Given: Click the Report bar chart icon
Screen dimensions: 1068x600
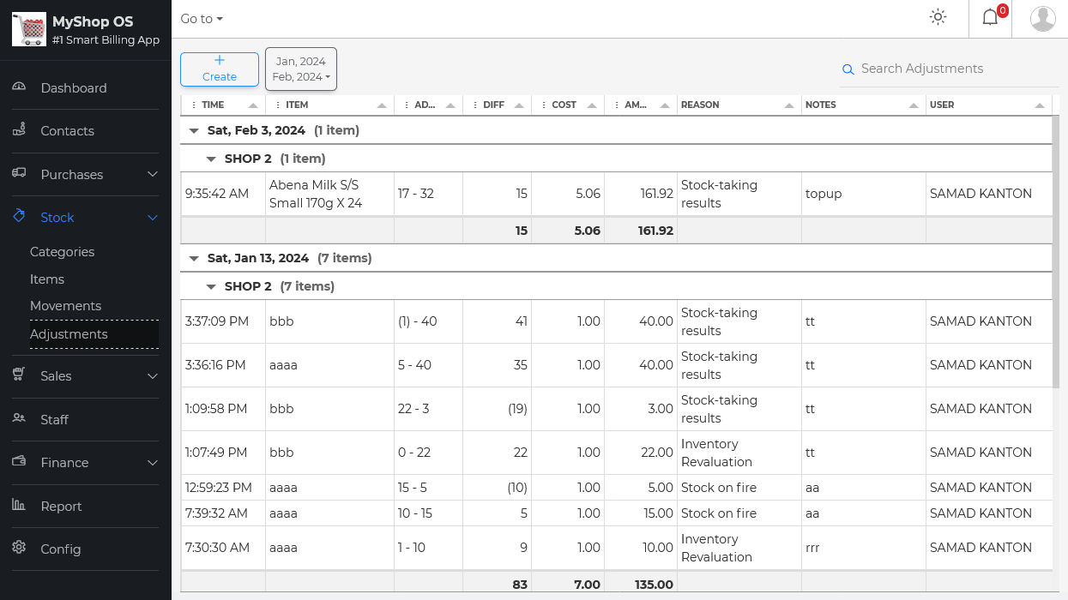Looking at the screenshot, I should (19, 506).
